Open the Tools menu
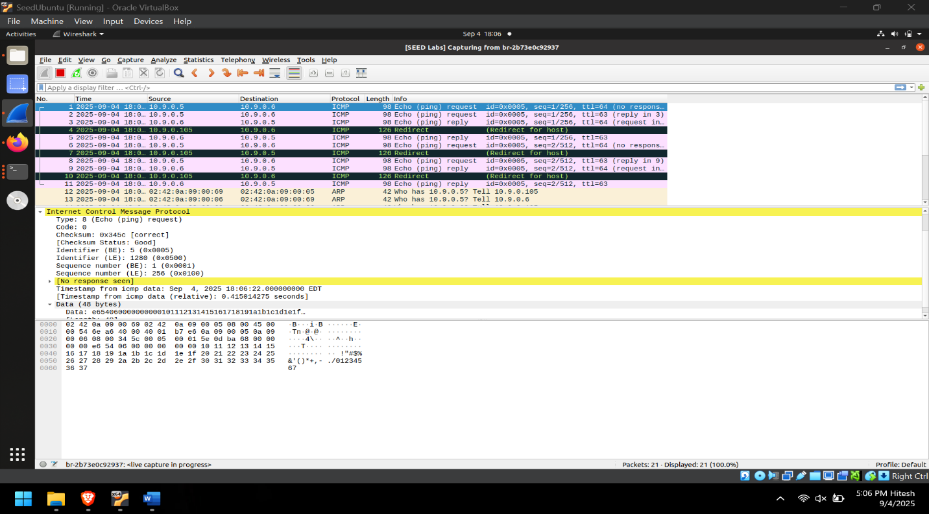This screenshot has height=514, width=929. 306,60
